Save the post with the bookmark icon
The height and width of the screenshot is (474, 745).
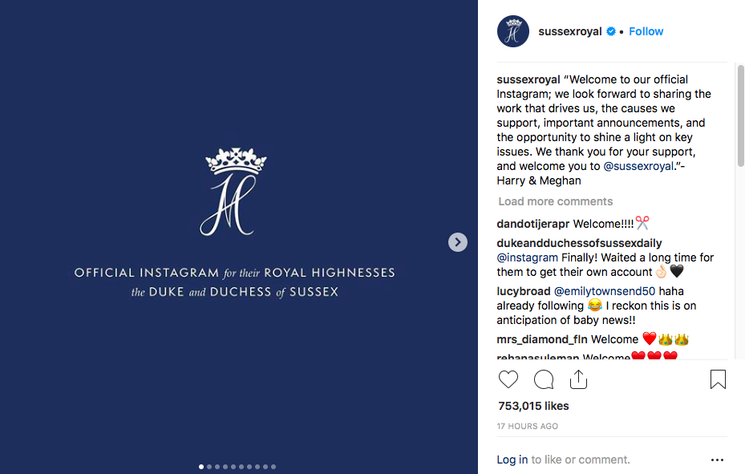718,379
